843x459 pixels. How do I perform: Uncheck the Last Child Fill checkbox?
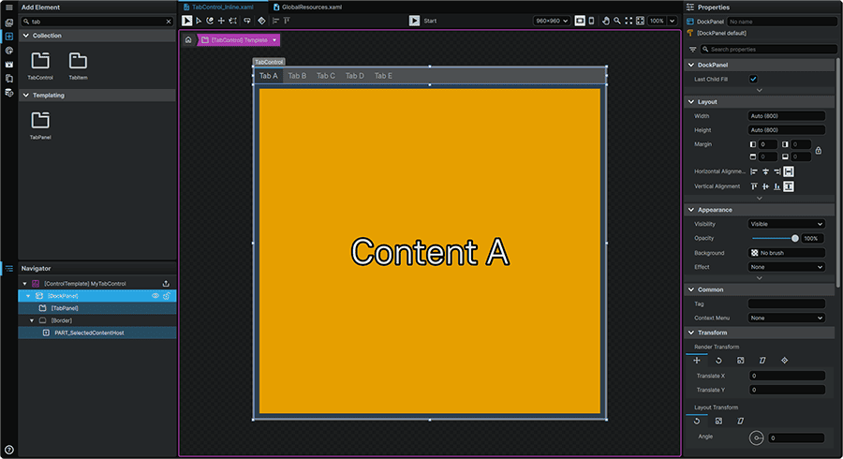[x=753, y=79]
